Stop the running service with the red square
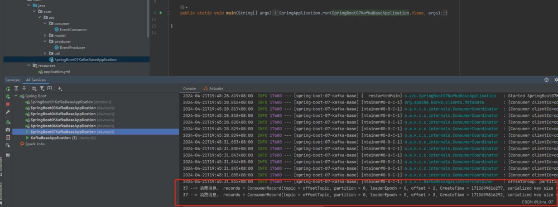558x207 pixels. [8, 104]
